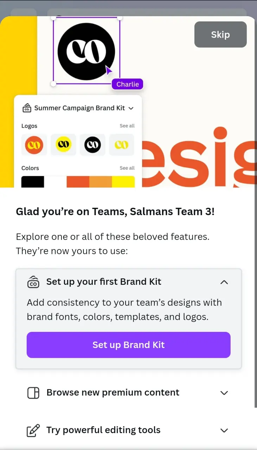Click the purple Charlie collaborator tag
The height and width of the screenshot is (450, 257).
point(128,84)
